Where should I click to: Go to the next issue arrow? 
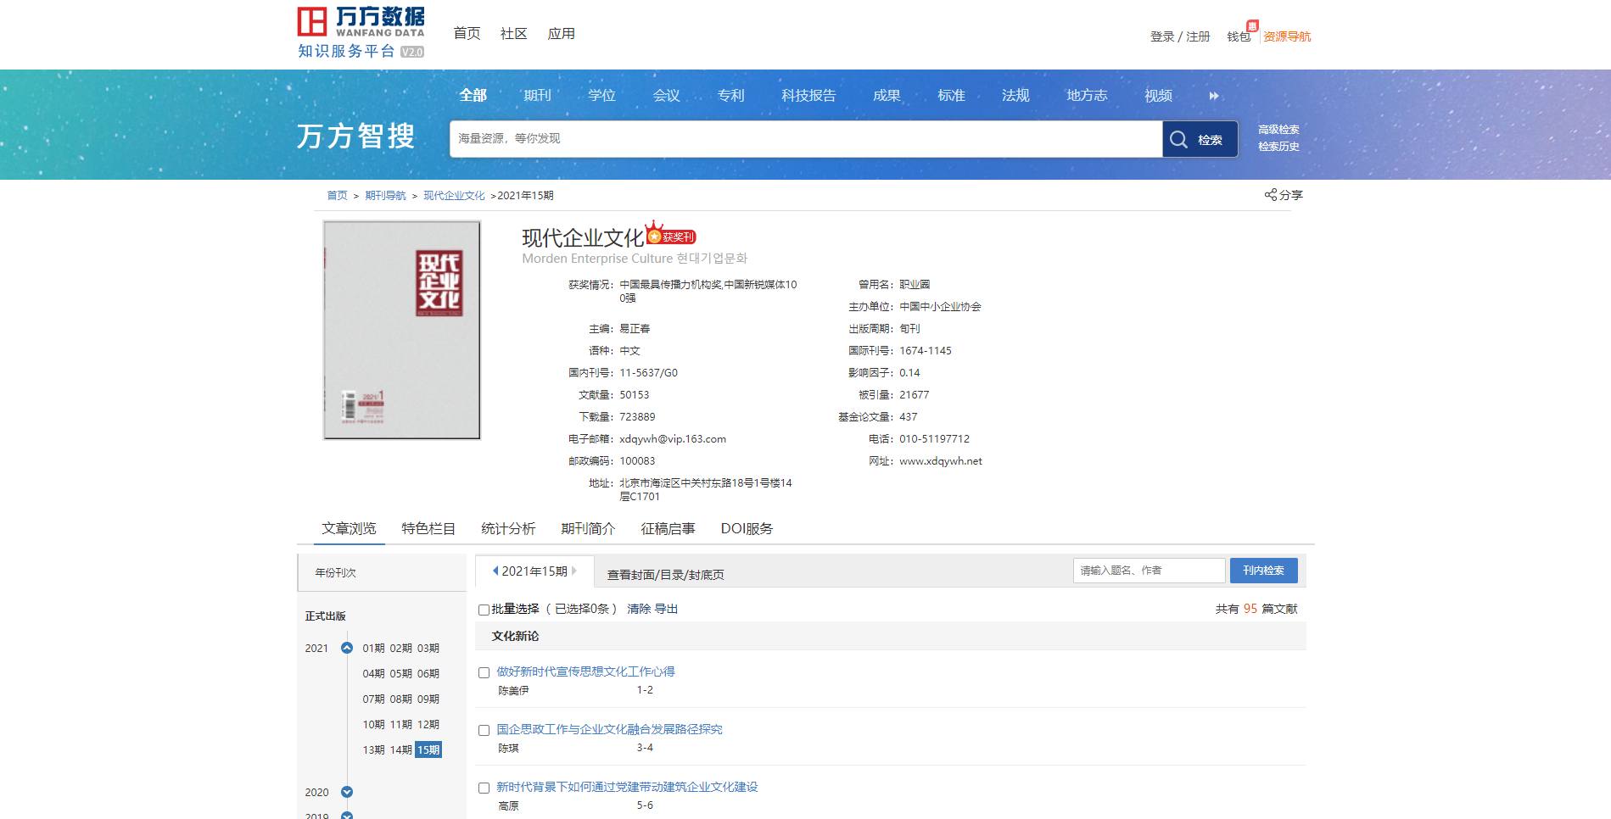pyautogui.click(x=574, y=571)
